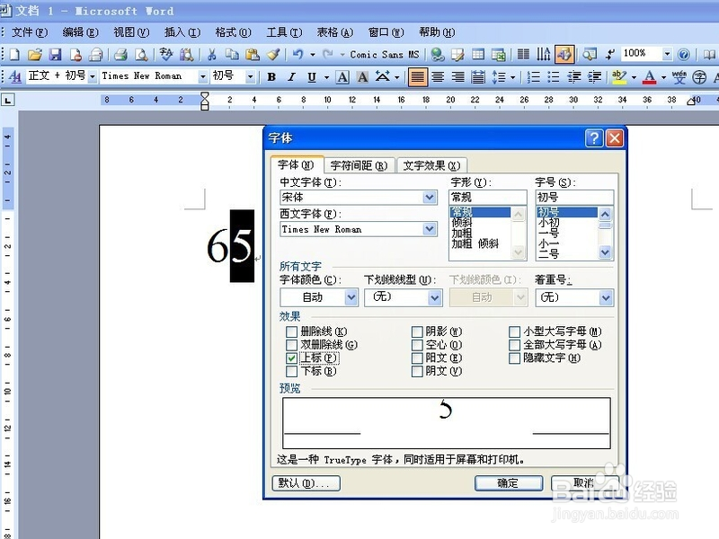The image size is (719, 539).
Task: Apply underline formatting
Action: pos(312,76)
